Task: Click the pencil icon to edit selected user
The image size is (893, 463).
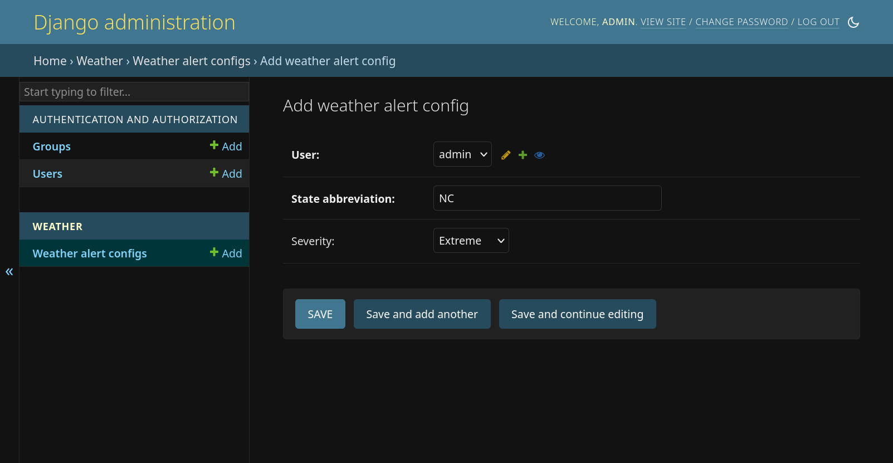Action: tap(506, 155)
